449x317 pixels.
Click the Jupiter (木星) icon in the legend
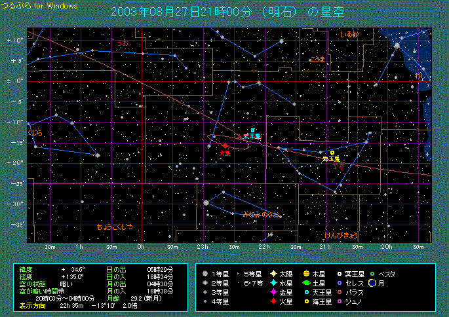pos(306,273)
